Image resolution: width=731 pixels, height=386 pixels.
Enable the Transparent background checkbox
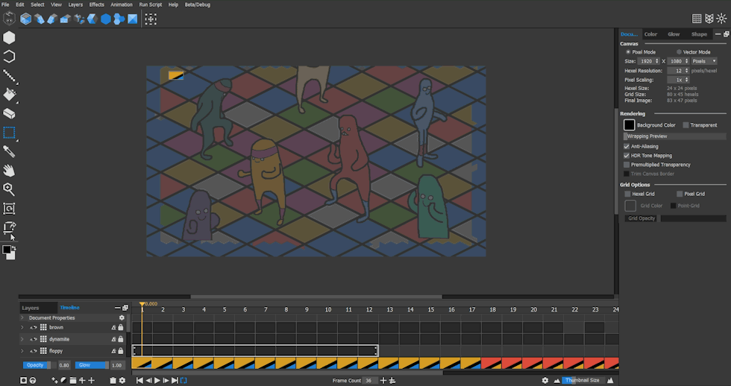click(685, 125)
